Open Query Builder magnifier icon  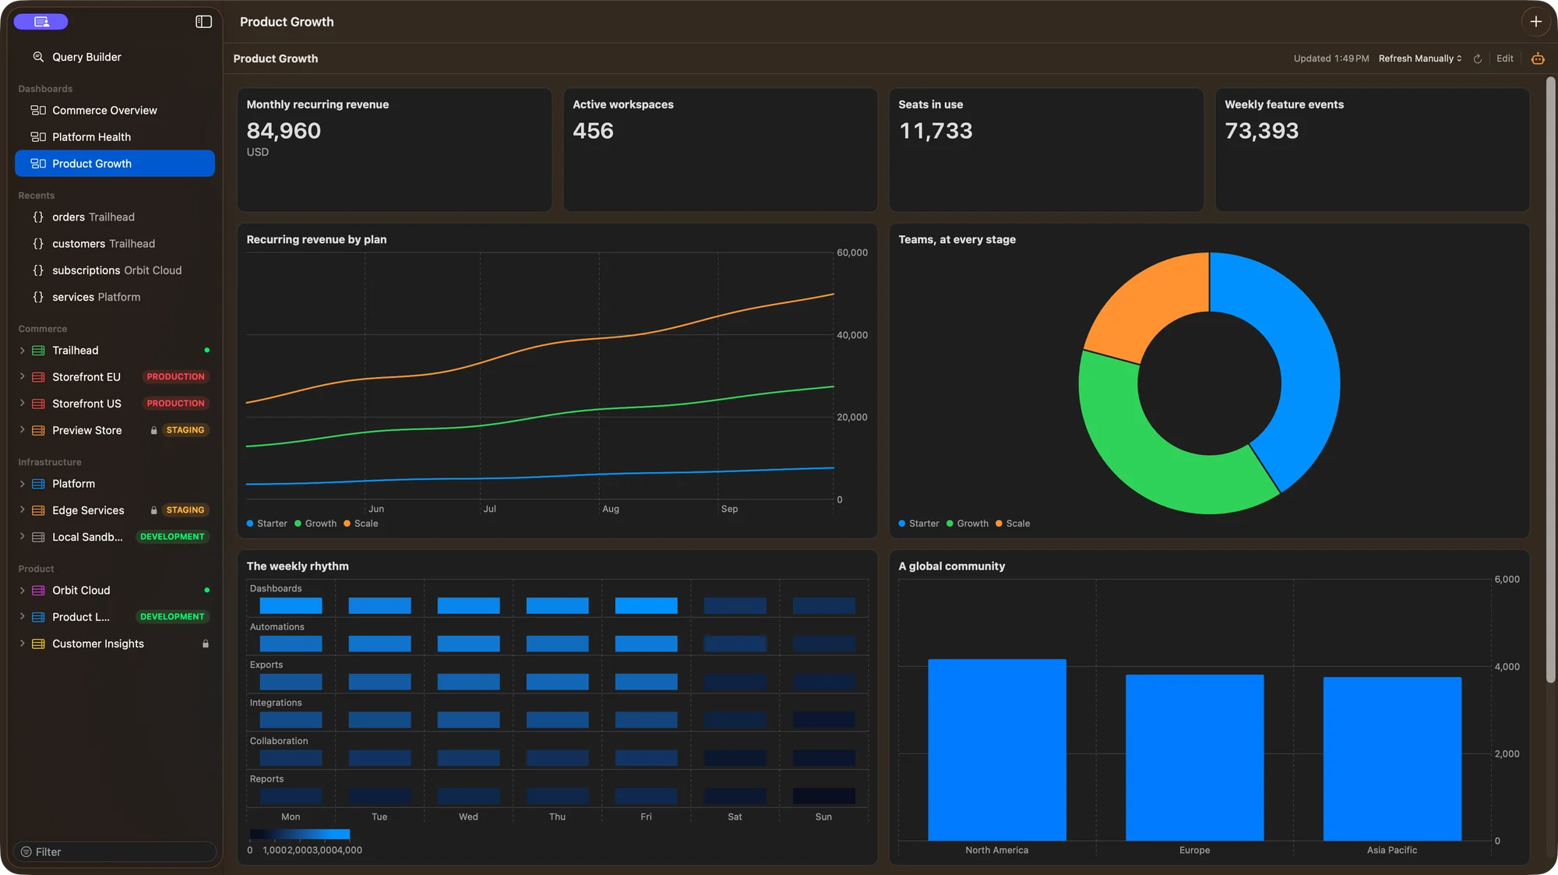pyautogui.click(x=38, y=57)
